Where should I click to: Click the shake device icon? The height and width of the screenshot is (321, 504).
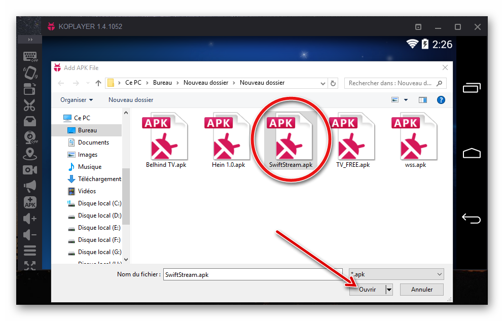[x=30, y=73]
